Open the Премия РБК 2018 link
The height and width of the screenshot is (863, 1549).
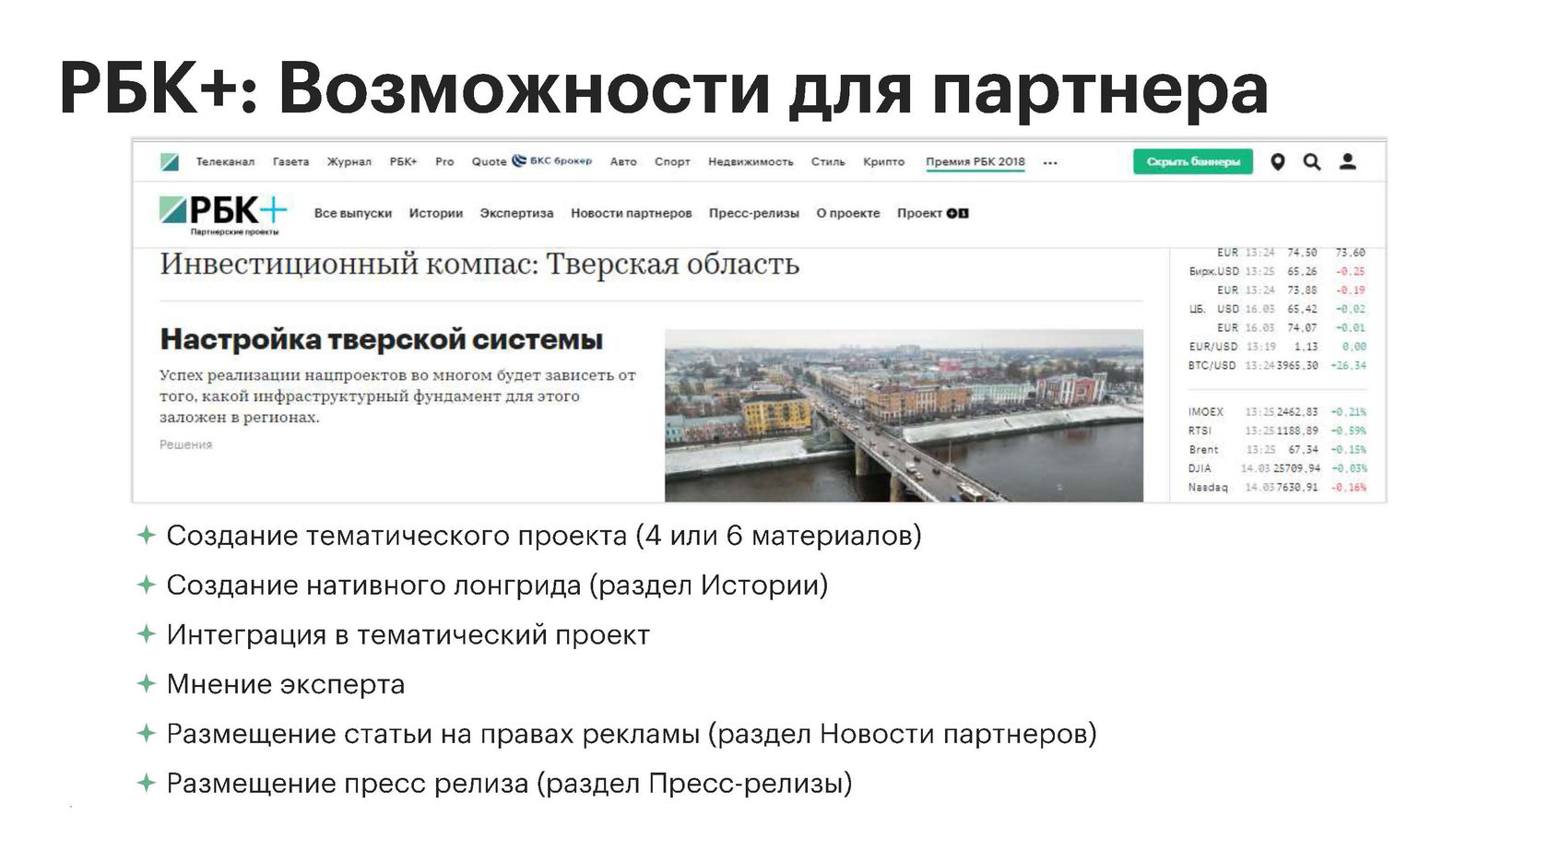click(976, 162)
